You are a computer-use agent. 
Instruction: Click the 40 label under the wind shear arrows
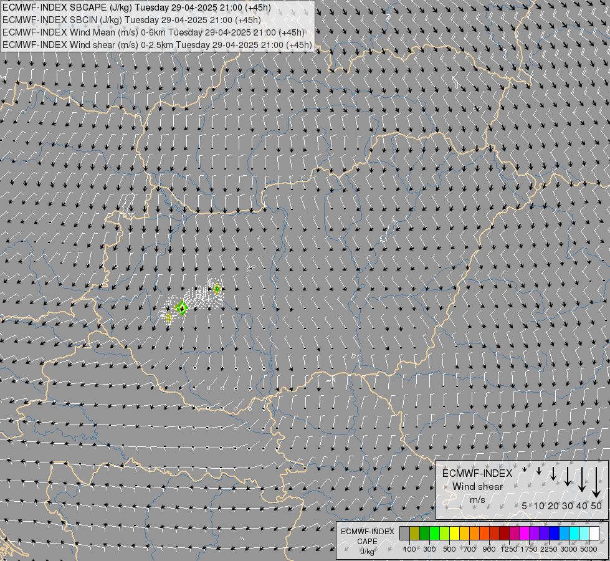(582, 506)
